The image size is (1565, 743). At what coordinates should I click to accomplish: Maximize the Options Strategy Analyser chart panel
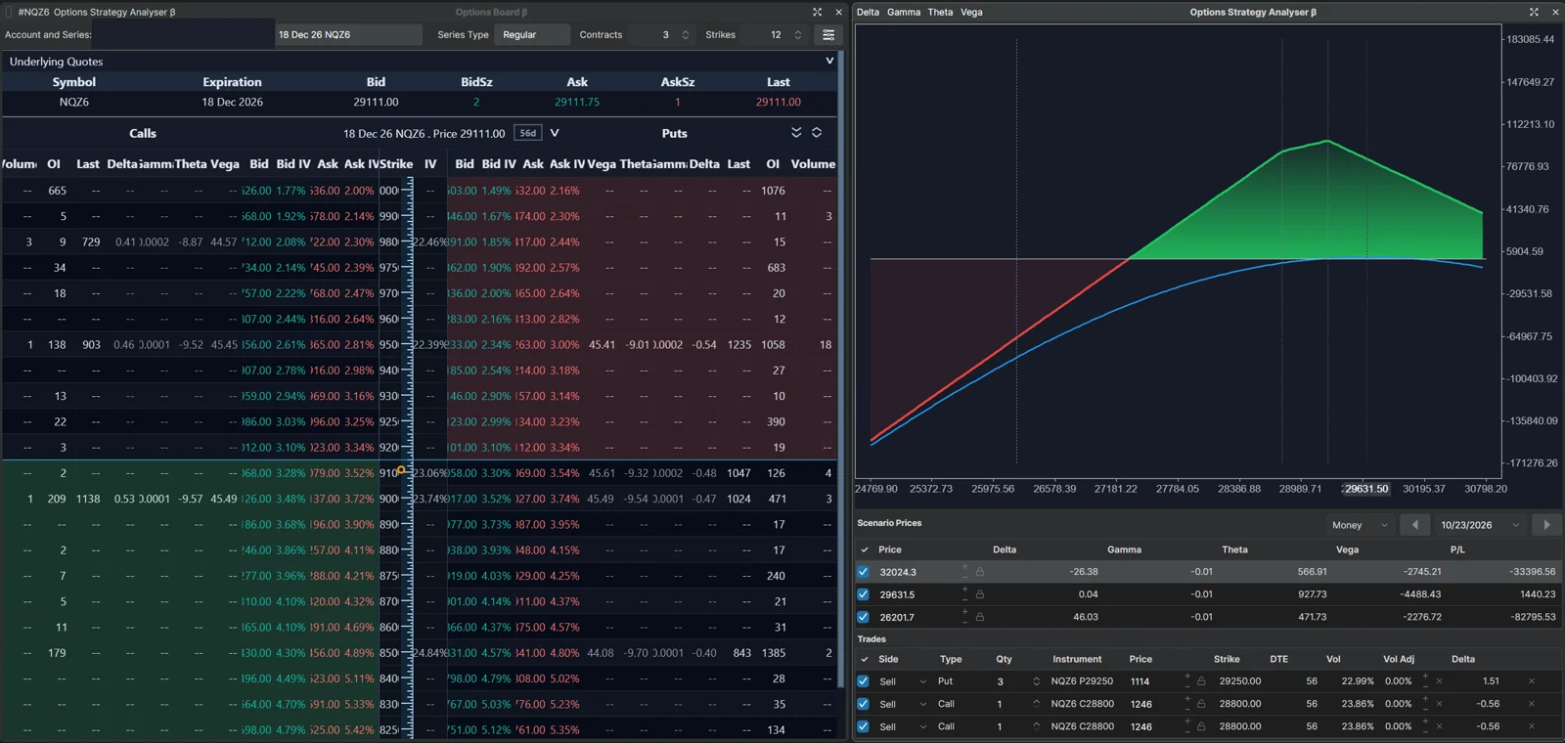[1534, 12]
